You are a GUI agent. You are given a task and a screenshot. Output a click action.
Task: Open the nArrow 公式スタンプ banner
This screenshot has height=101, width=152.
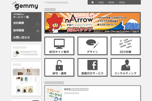(x=92, y=23)
